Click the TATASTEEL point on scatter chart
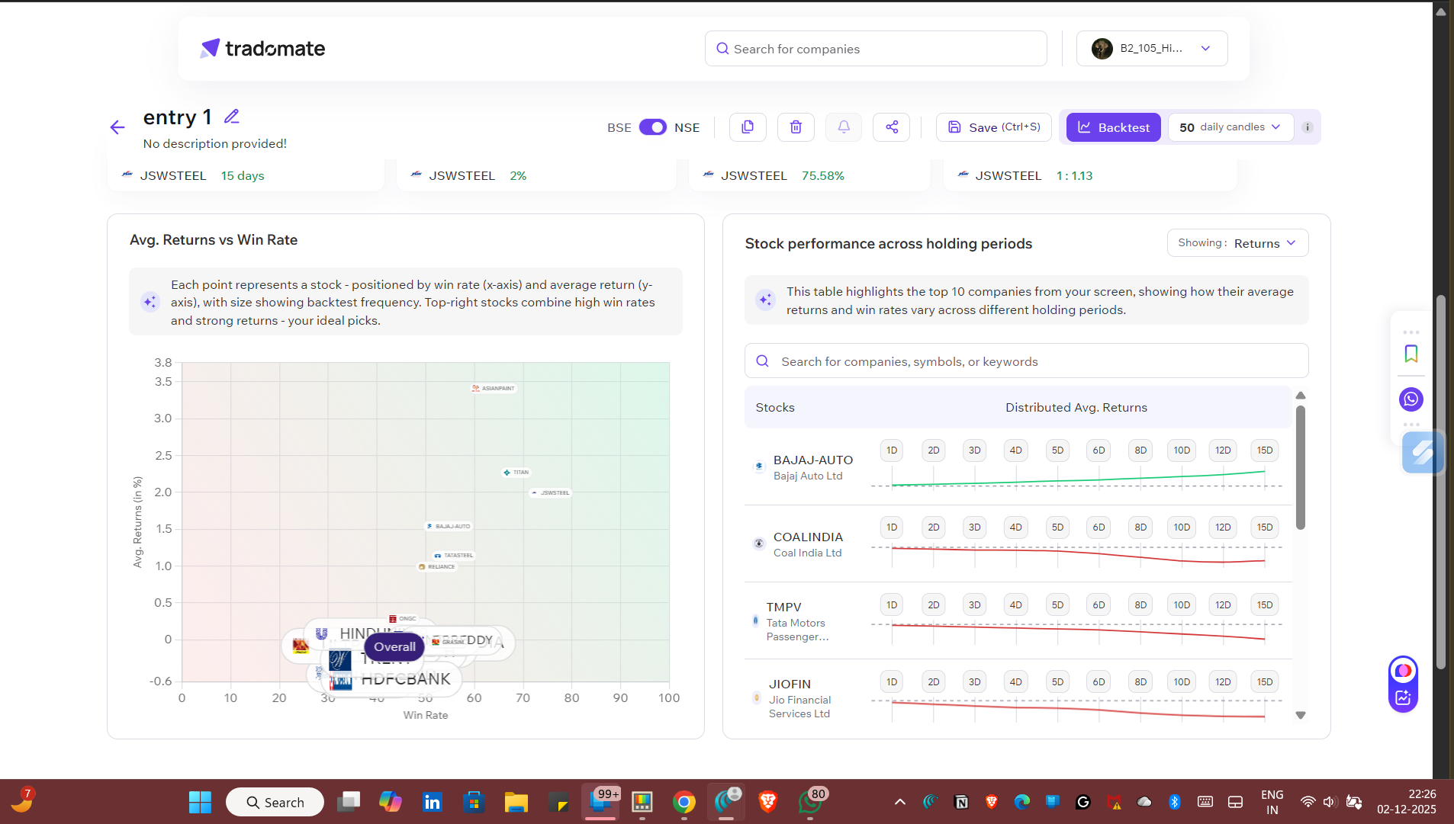The height and width of the screenshot is (824, 1454). coord(454,556)
